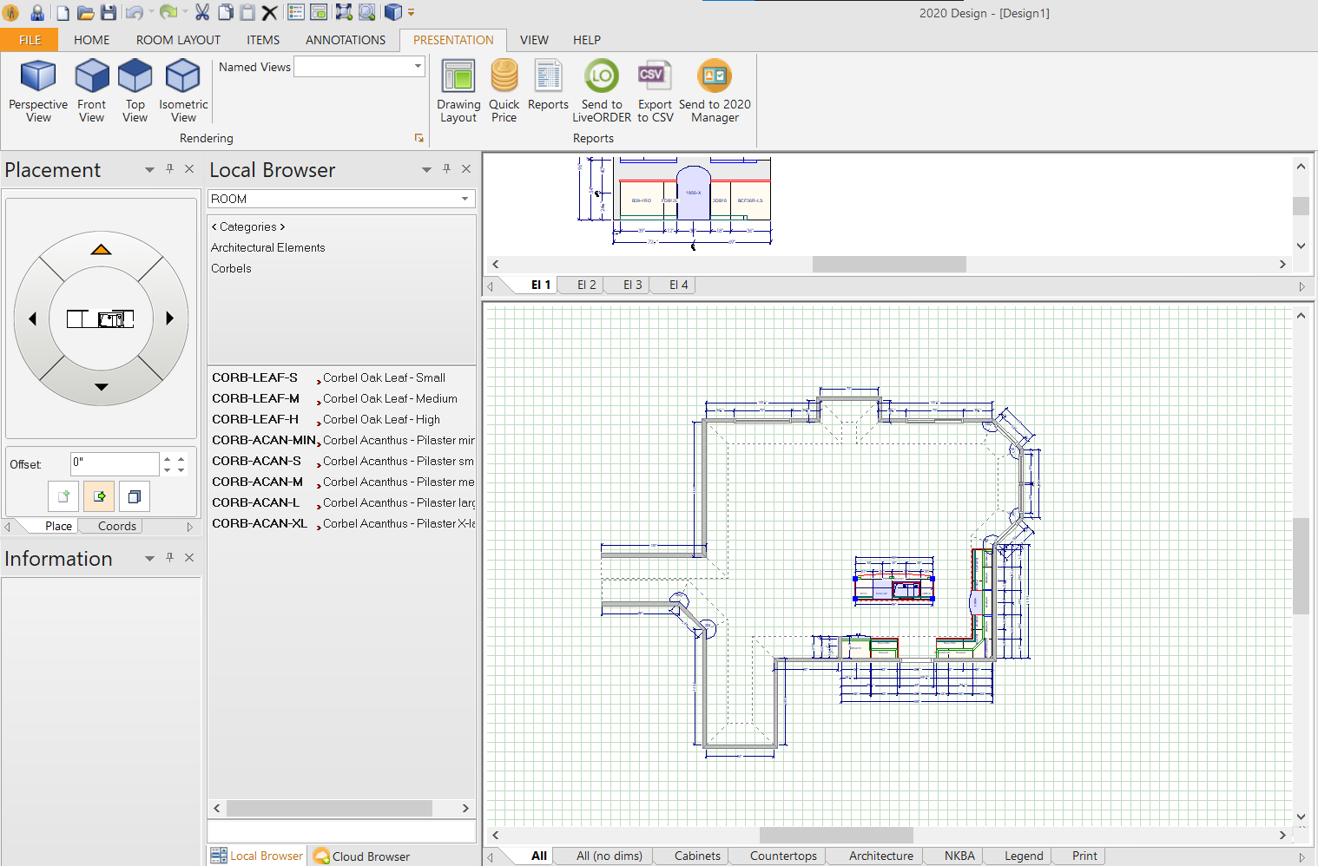Click Send to 2020 Manager
This screenshot has height=866, width=1318.
point(714,90)
